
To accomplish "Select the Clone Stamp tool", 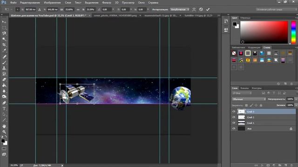I will pyautogui.click(x=4, y=68).
